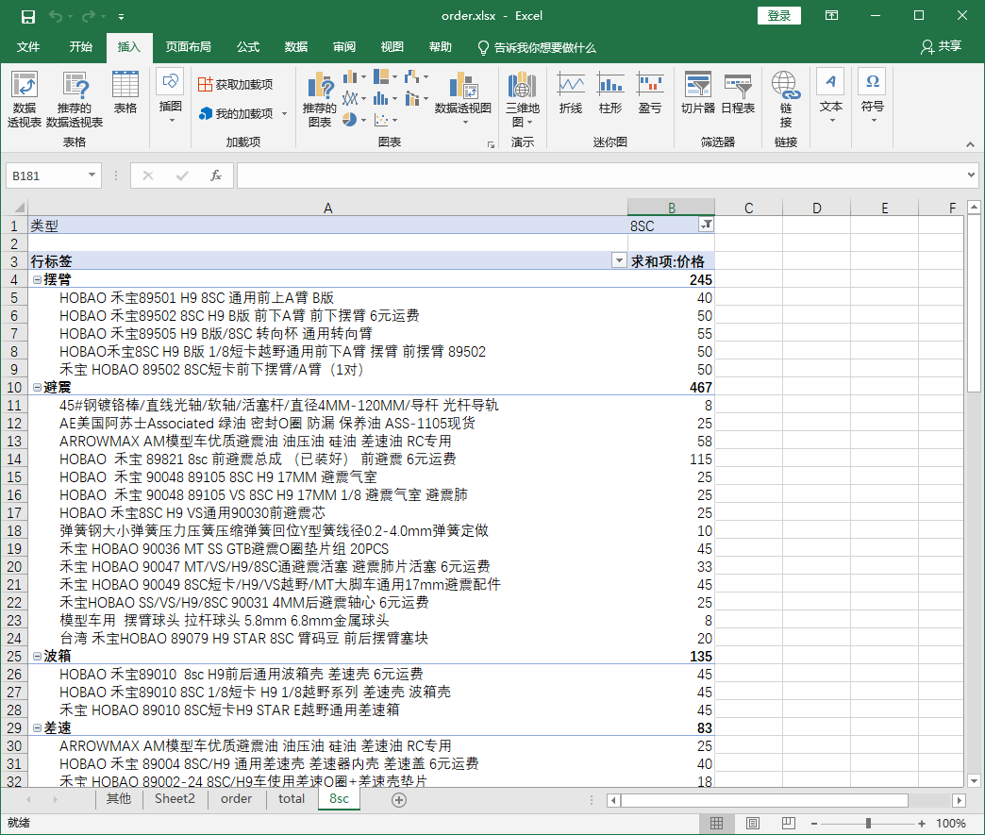Switch to Normal view in status bar
The width and height of the screenshot is (985, 835).
(x=716, y=823)
